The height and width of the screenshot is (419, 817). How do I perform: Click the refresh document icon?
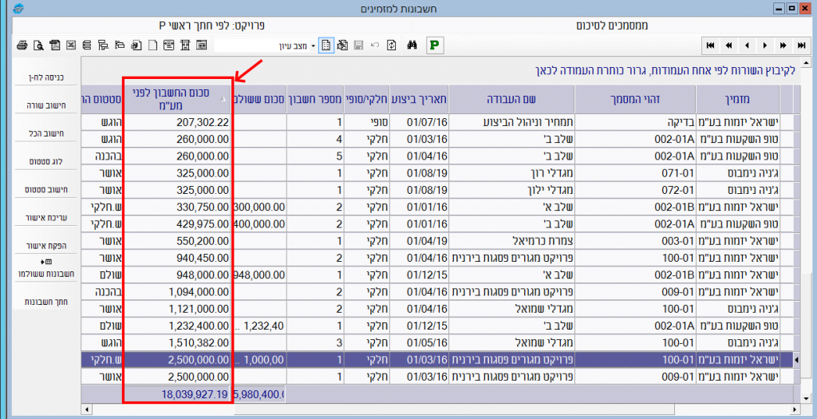[391, 45]
